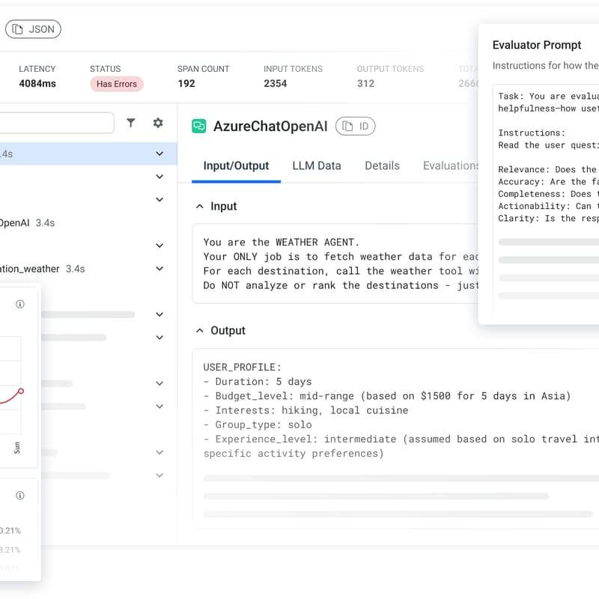599x599 pixels.
Task: Collapse the Input section
Action: [200, 207]
